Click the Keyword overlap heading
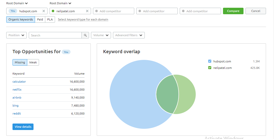 [121, 52]
